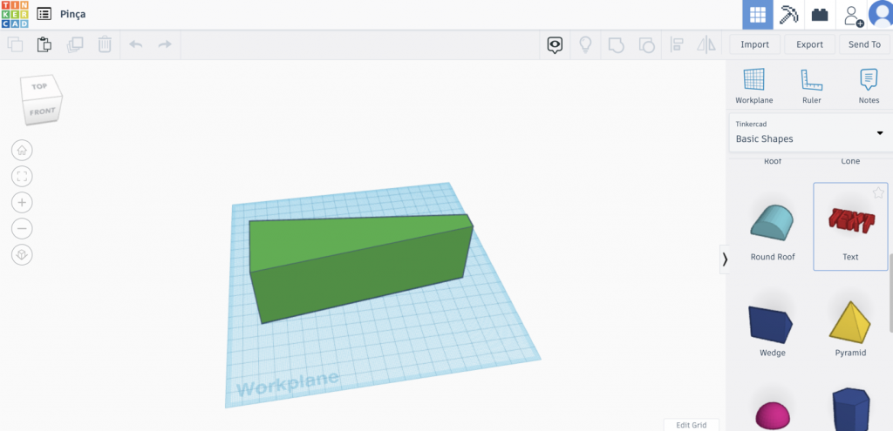893x431 pixels.
Task: Click the Paste icon in toolbar
Action: click(44, 44)
